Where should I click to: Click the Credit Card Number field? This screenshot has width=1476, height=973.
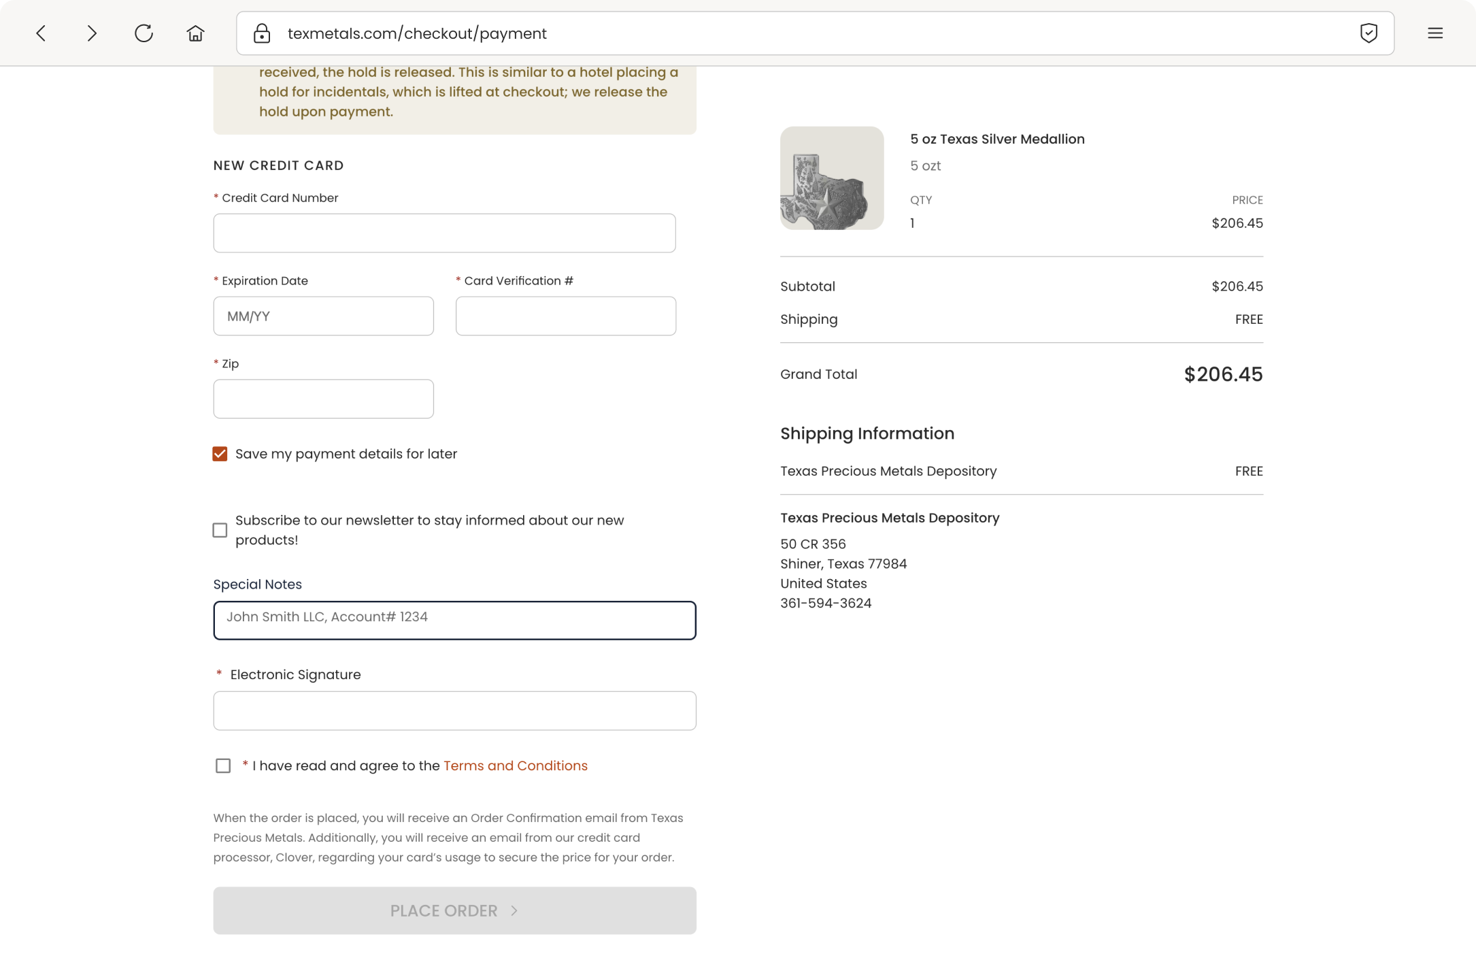444,233
